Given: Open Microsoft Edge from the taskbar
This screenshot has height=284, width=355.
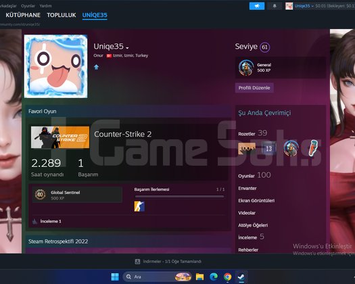Looking at the screenshot, I should pyautogui.click(x=214, y=277).
